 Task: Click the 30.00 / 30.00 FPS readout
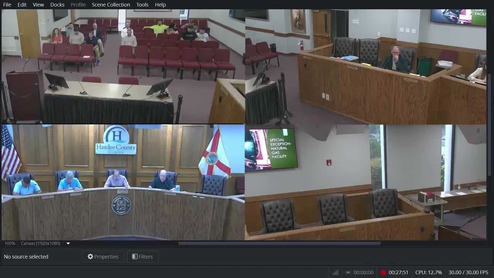coord(468,272)
